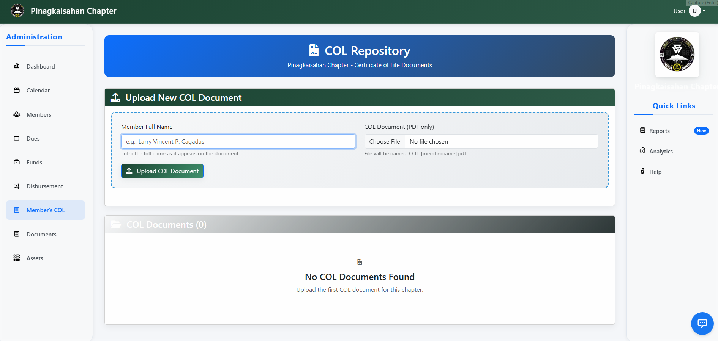
Task: Click the Calendar icon in sidebar
Action: [17, 90]
